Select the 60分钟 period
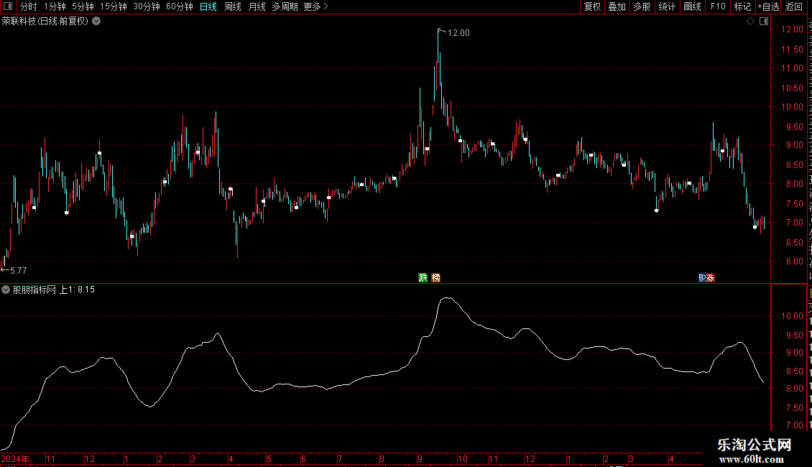 click(x=180, y=6)
